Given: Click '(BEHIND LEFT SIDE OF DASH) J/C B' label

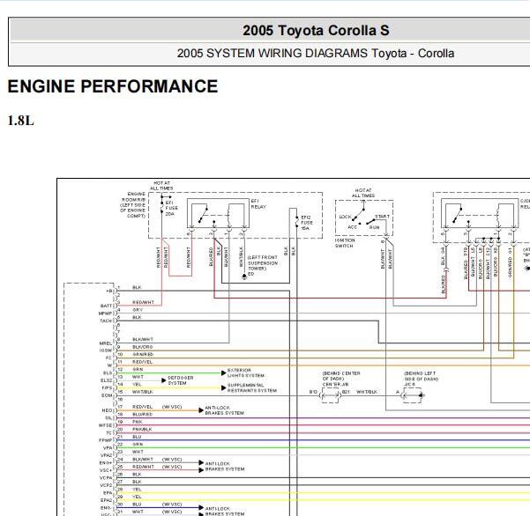Looking at the screenshot, I should (421, 379).
